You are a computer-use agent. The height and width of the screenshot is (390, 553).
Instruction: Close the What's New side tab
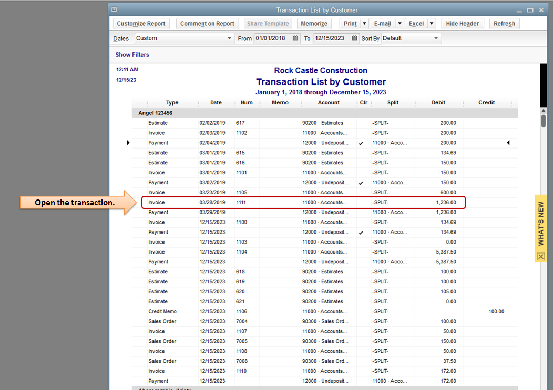coord(540,257)
